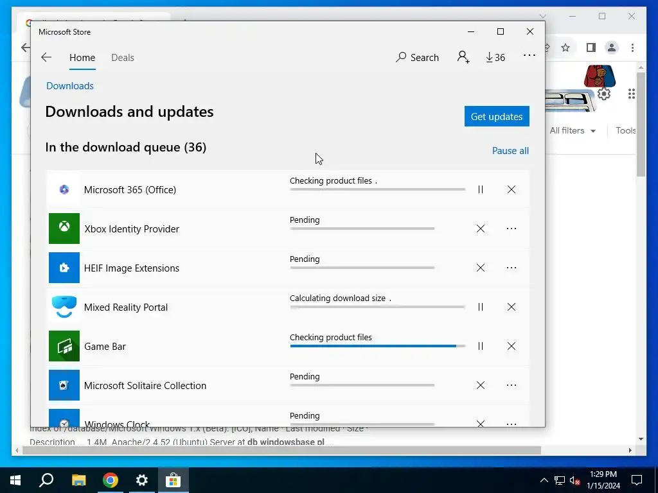This screenshot has height=493, width=658.
Task: Click Chrome's vertical scrollbar thumb
Action: pos(641,124)
